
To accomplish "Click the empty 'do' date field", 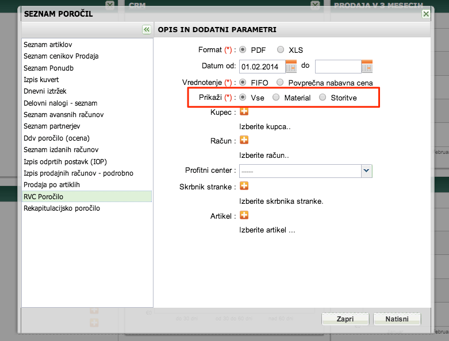I will pos(338,67).
